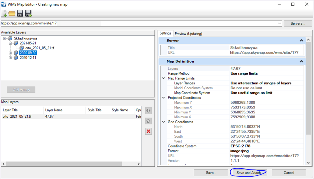This screenshot has height=179, width=314.
Task: Click the 2020-12-11 layer cube icon
Action: 16,58
